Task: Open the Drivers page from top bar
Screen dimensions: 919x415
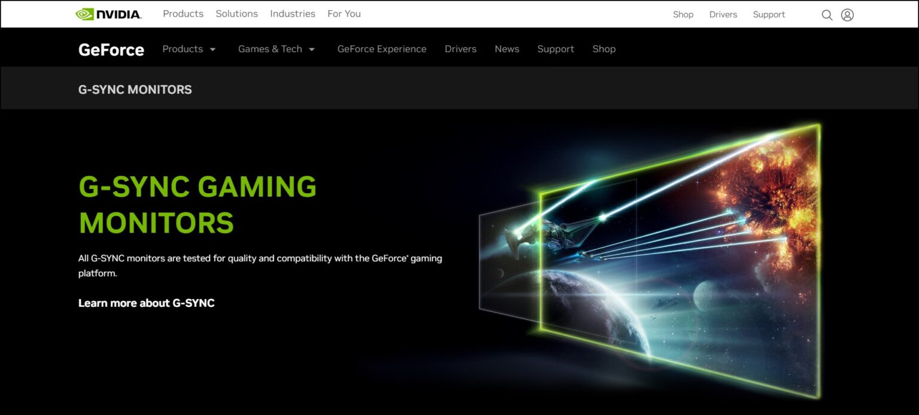Action: click(723, 14)
